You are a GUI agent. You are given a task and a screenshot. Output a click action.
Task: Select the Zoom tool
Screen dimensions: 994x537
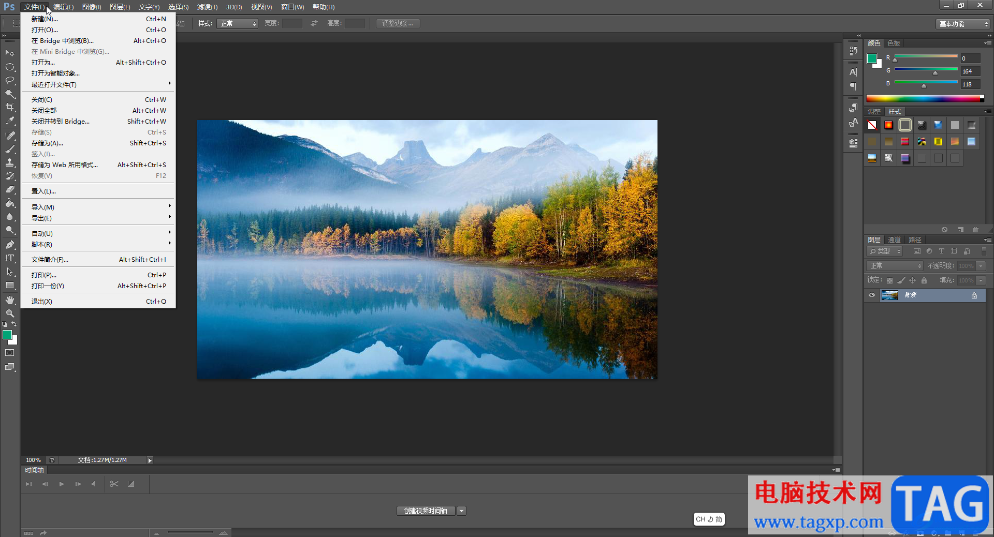pos(10,313)
